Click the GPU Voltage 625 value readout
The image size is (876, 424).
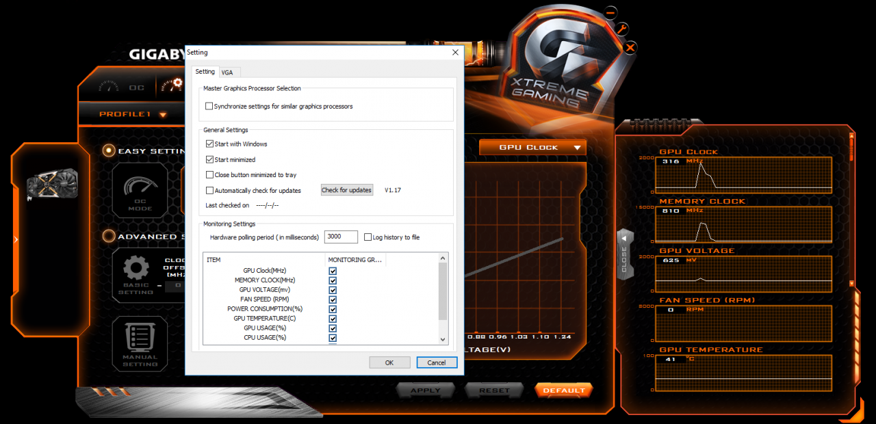(x=671, y=260)
